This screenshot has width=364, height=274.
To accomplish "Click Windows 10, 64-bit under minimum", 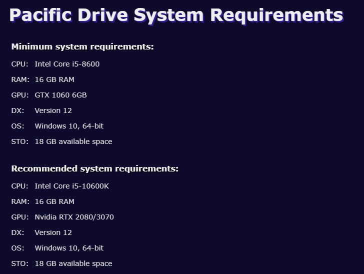I will (69, 126).
